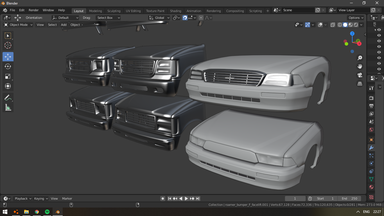Open Output properties tab with printer icon
Viewport: 384px width, 216px height.
pyautogui.click(x=371, y=106)
